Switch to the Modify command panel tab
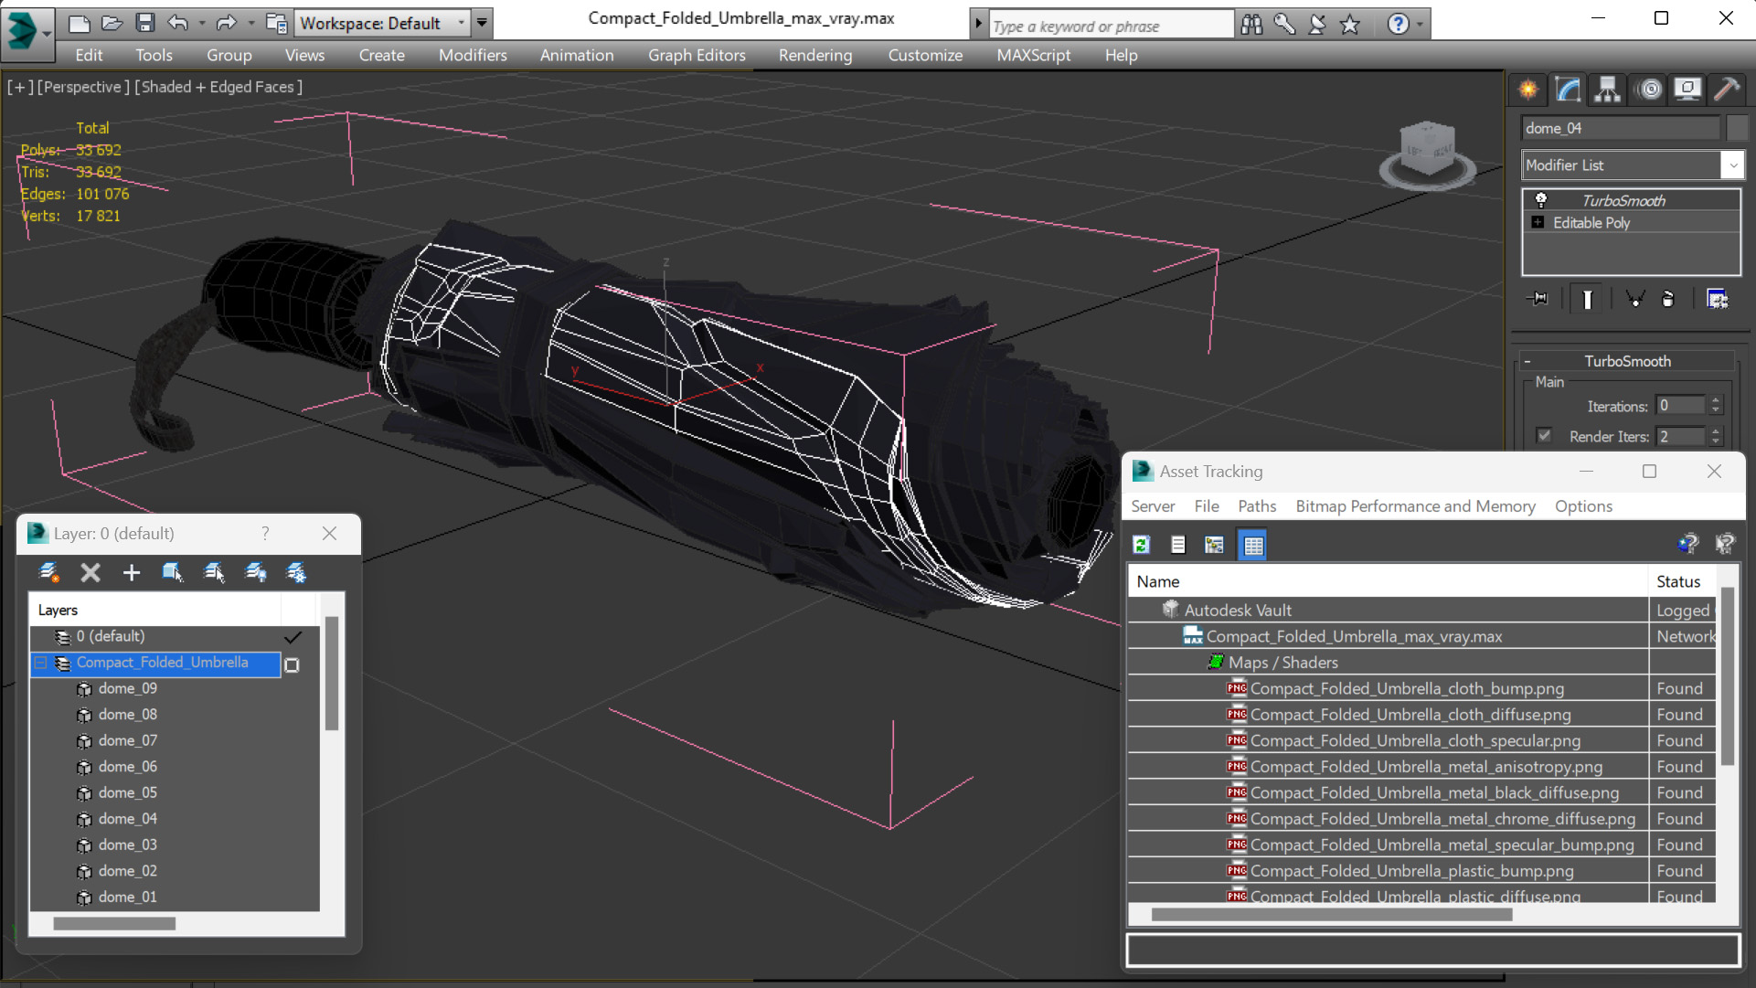Viewport: 1756px width, 988px height. click(1569, 90)
